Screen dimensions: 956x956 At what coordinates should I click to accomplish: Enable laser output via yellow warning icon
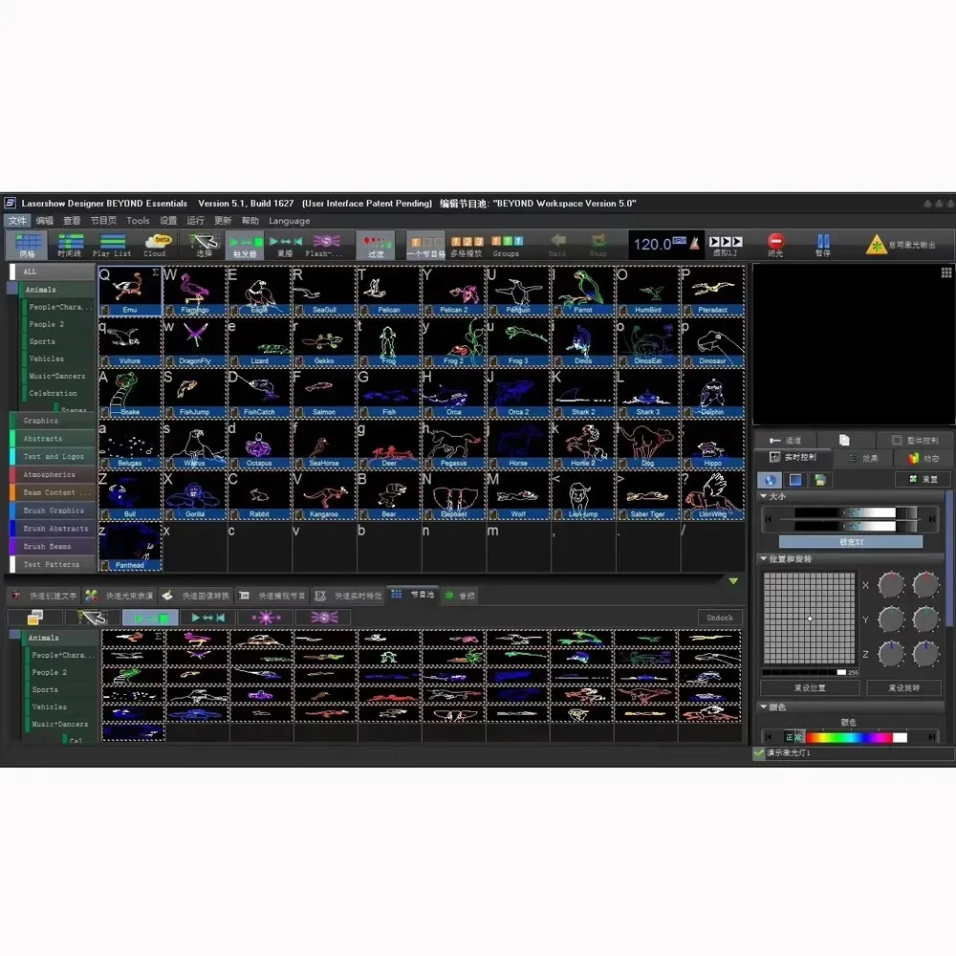click(x=877, y=244)
